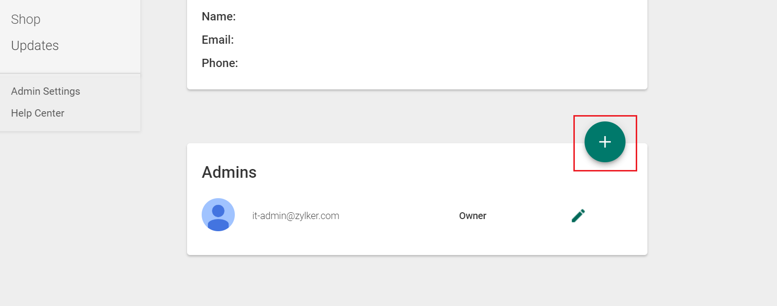Click the blue user avatar icon
Viewport: 777px width, 306px height.
coord(218,215)
